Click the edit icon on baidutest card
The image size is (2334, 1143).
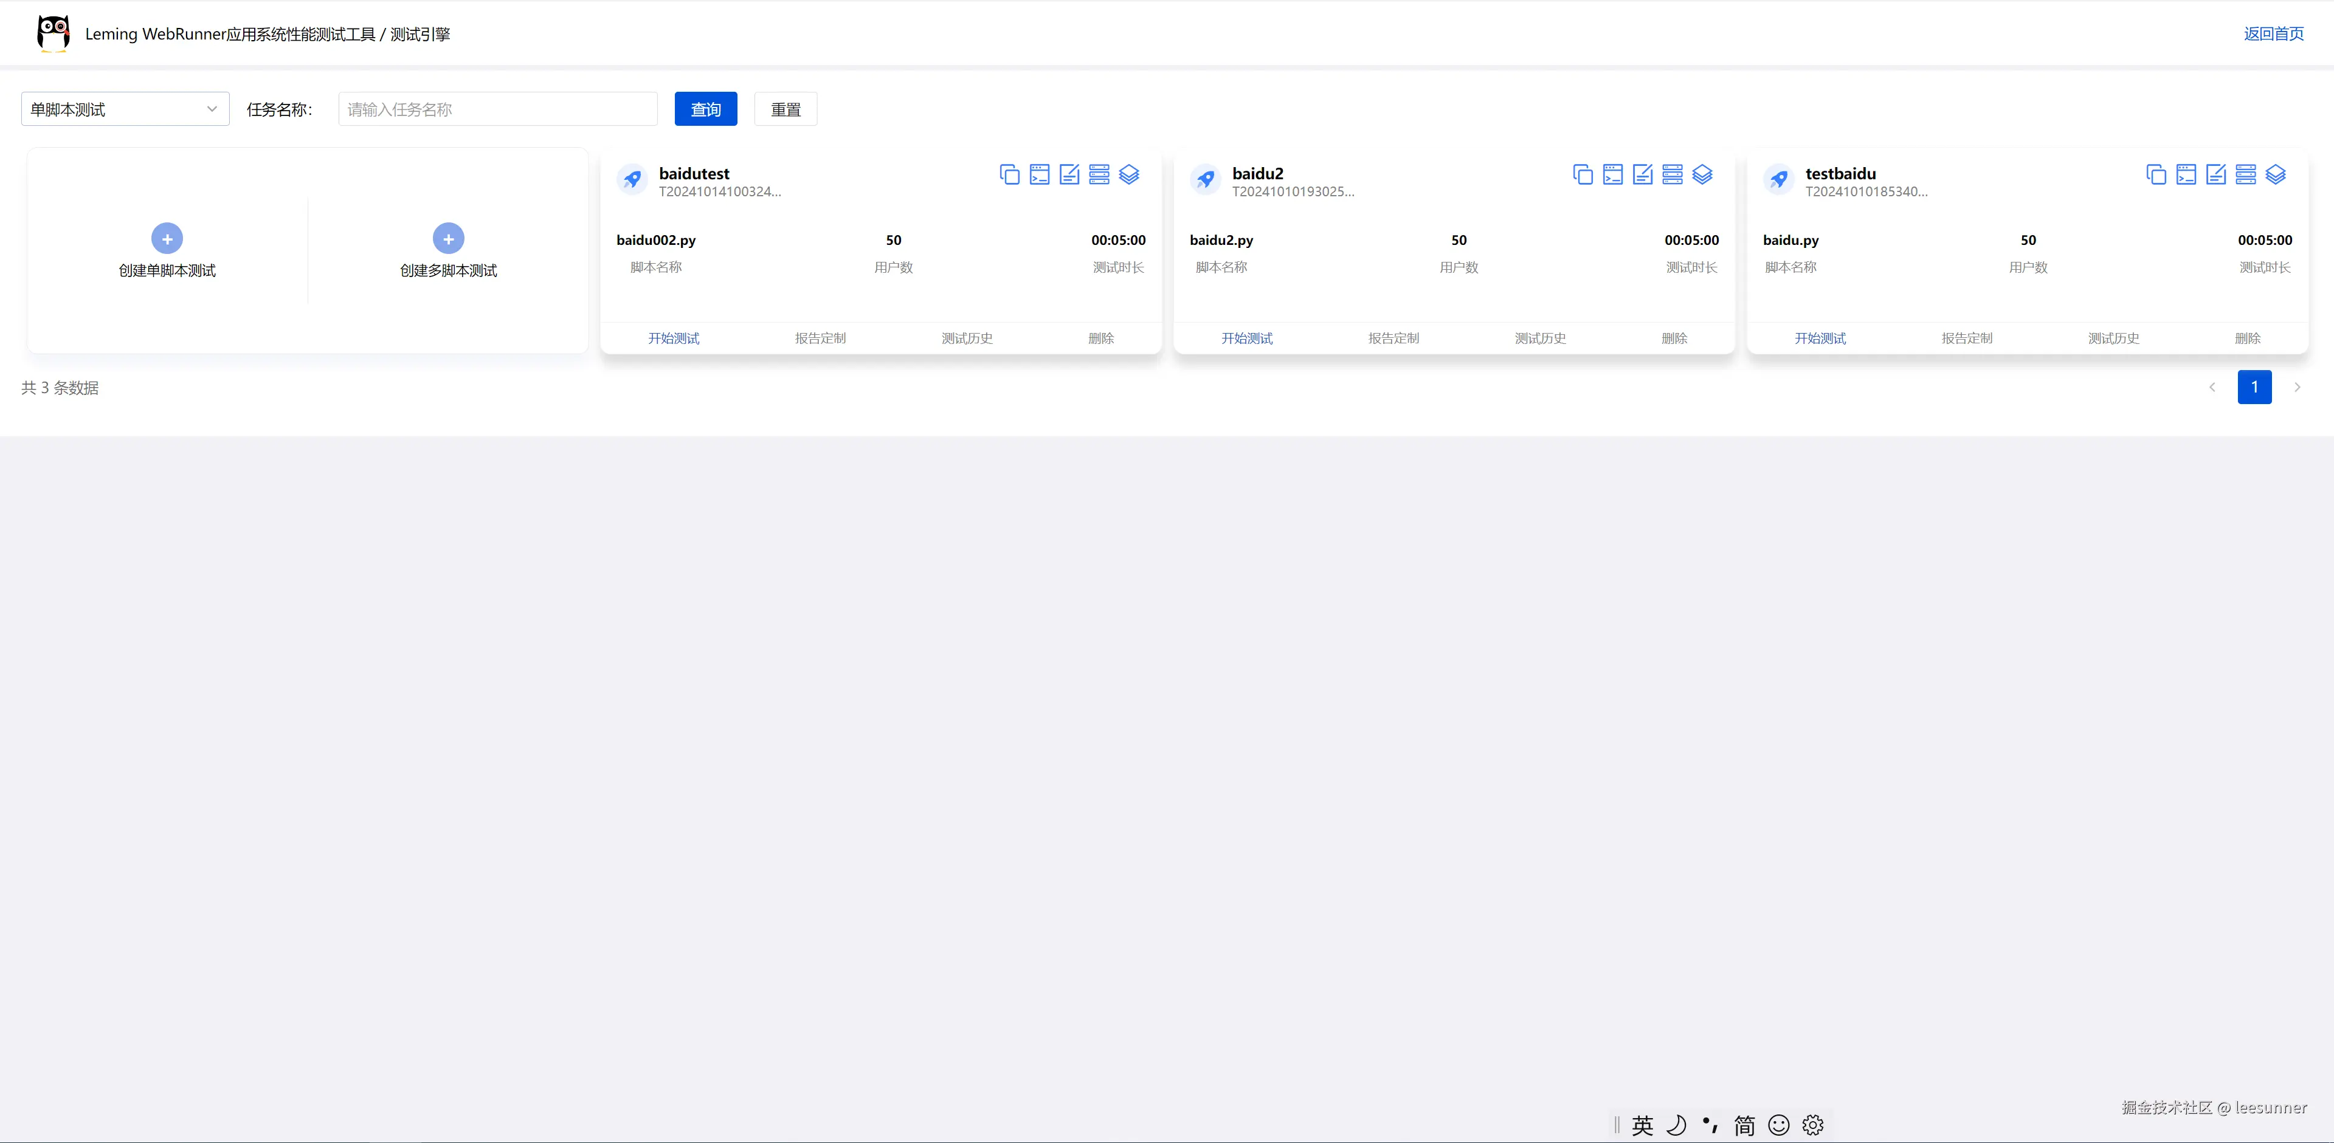(1069, 175)
